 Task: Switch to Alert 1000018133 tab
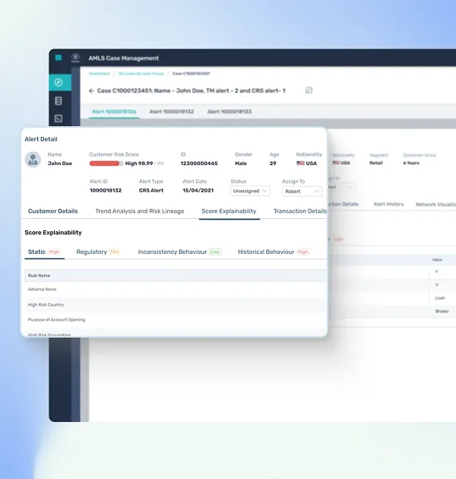click(230, 112)
